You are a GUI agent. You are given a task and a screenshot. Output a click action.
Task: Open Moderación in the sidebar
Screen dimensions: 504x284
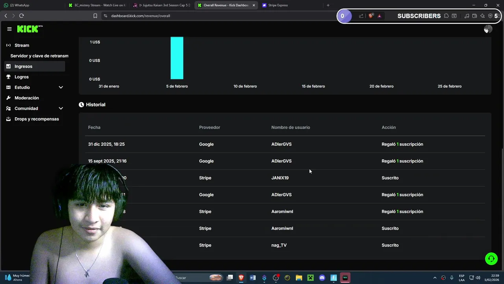(27, 98)
